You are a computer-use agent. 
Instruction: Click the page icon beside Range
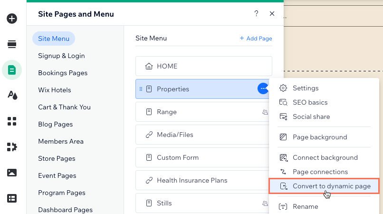(149, 112)
